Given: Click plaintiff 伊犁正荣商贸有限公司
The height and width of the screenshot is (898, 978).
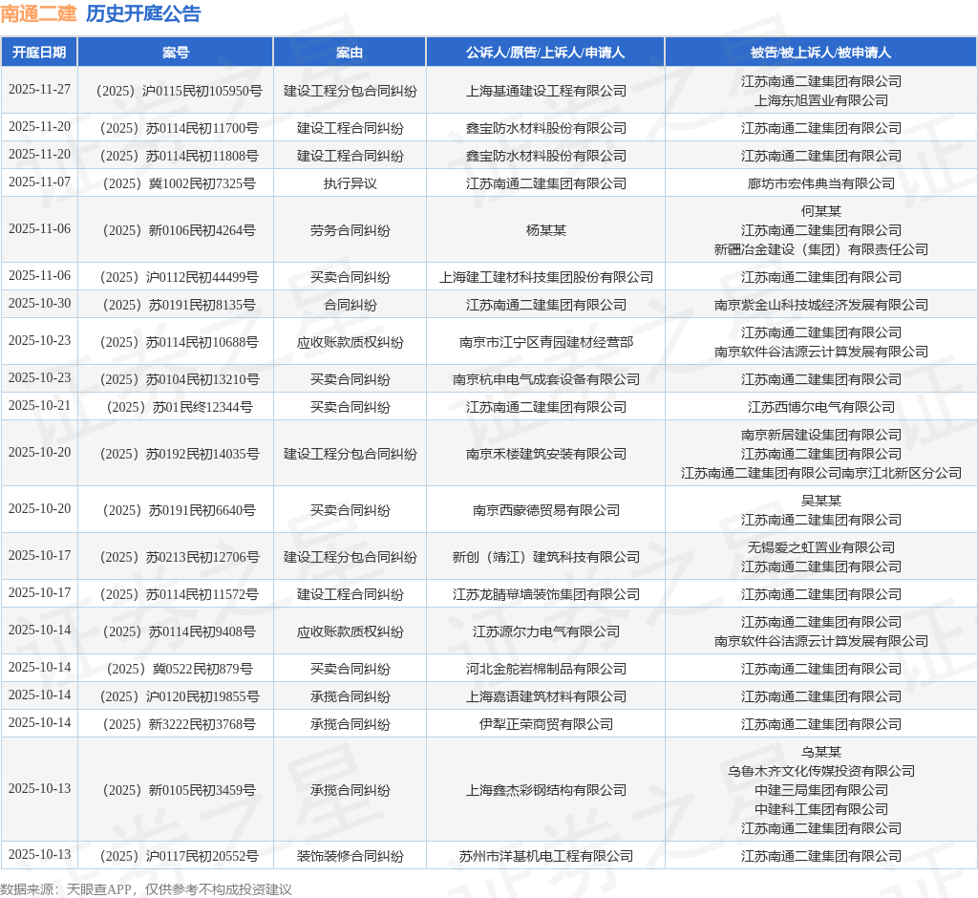Looking at the screenshot, I should pos(545,724).
